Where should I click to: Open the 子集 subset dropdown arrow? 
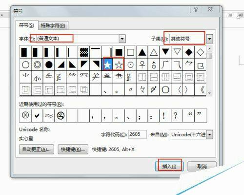[x=209, y=39]
